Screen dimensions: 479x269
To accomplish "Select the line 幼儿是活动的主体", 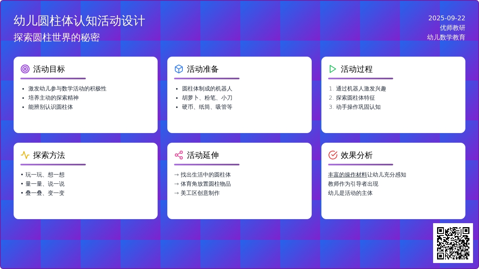I will click(x=350, y=193).
